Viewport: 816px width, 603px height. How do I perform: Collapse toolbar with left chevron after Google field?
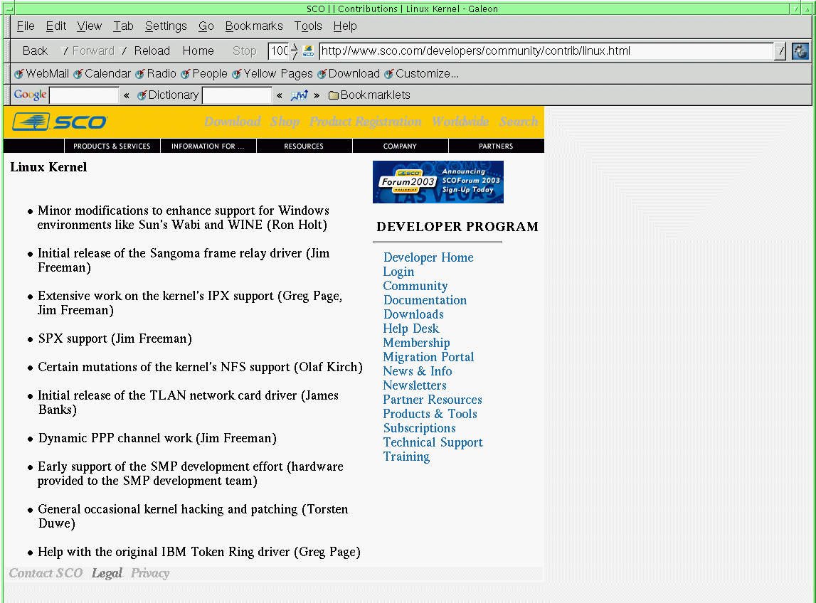[x=127, y=95]
